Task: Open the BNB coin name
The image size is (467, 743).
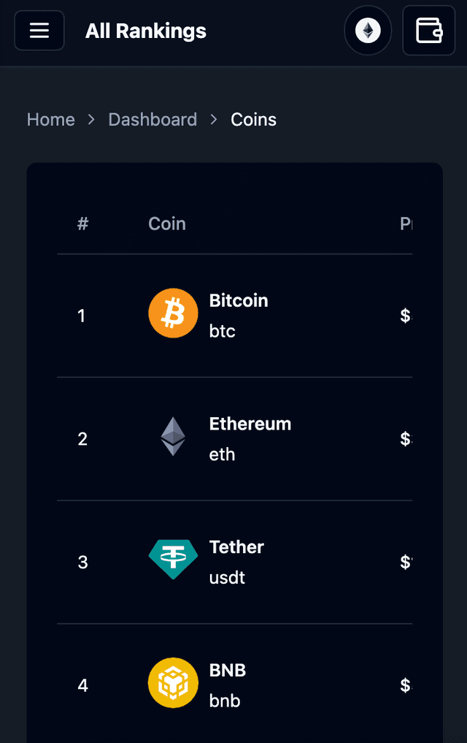Action: click(228, 670)
